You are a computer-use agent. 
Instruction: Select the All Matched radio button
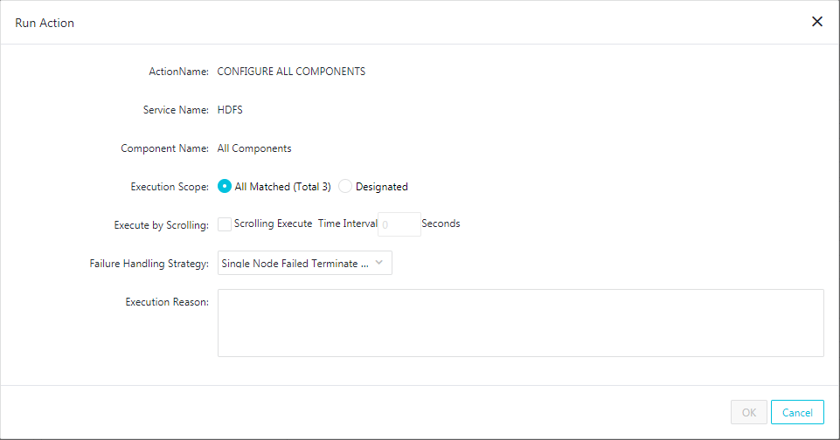[225, 186]
